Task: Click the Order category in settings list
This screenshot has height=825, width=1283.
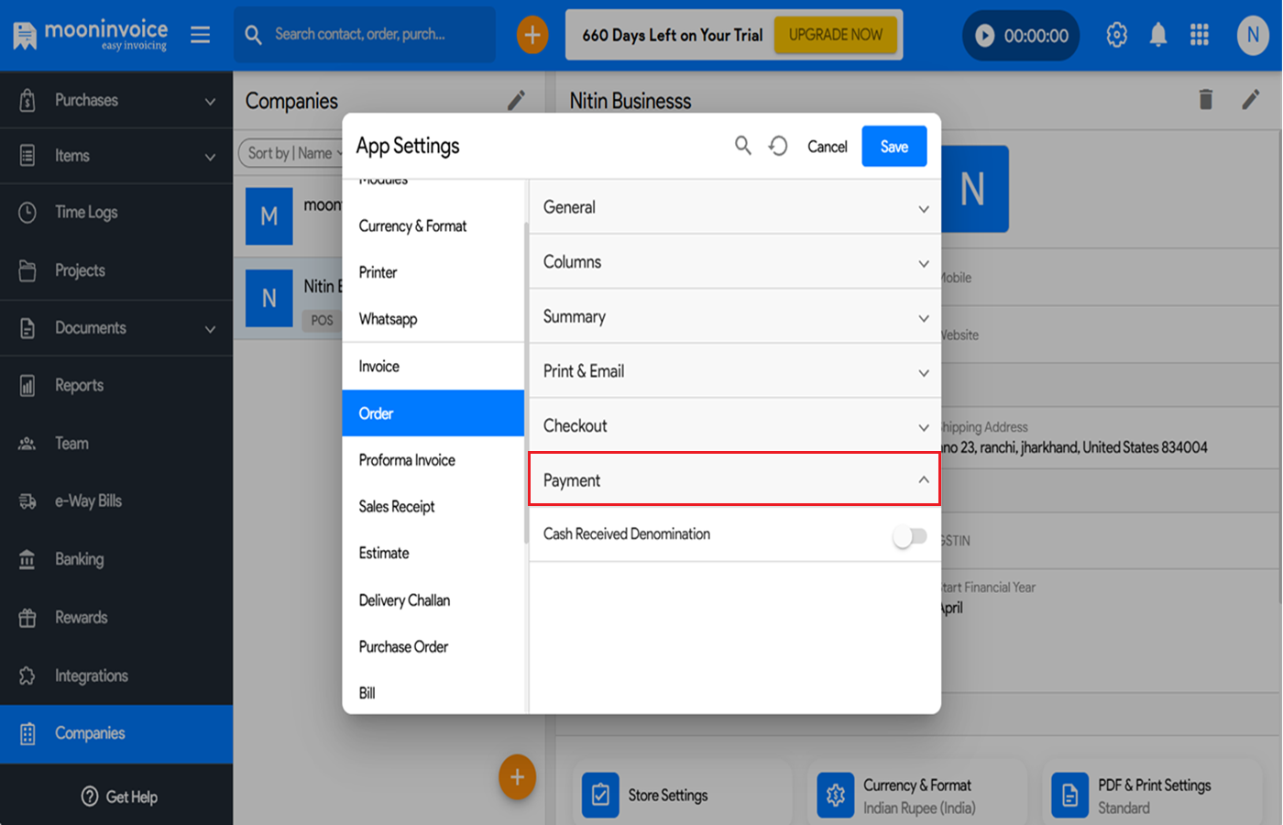Action: coord(433,413)
